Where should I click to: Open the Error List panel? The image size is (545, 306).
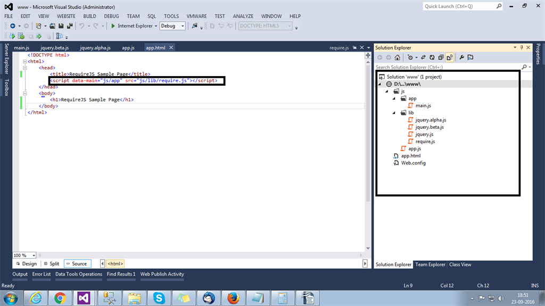pos(42,274)
